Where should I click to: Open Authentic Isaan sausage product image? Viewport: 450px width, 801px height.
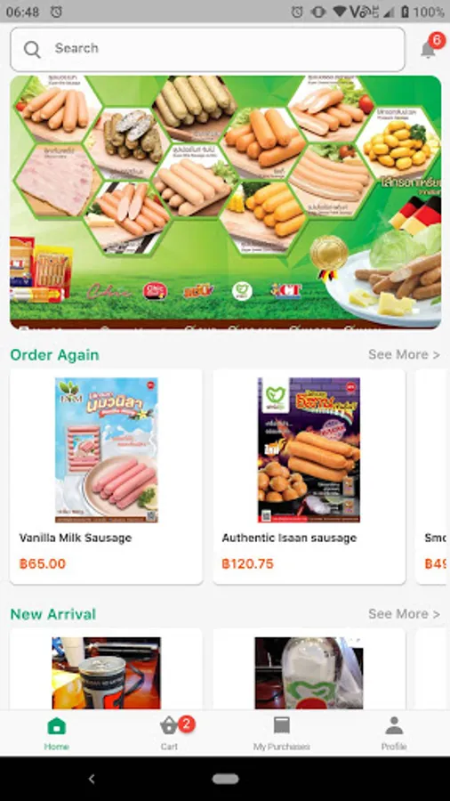click(309, 450)
